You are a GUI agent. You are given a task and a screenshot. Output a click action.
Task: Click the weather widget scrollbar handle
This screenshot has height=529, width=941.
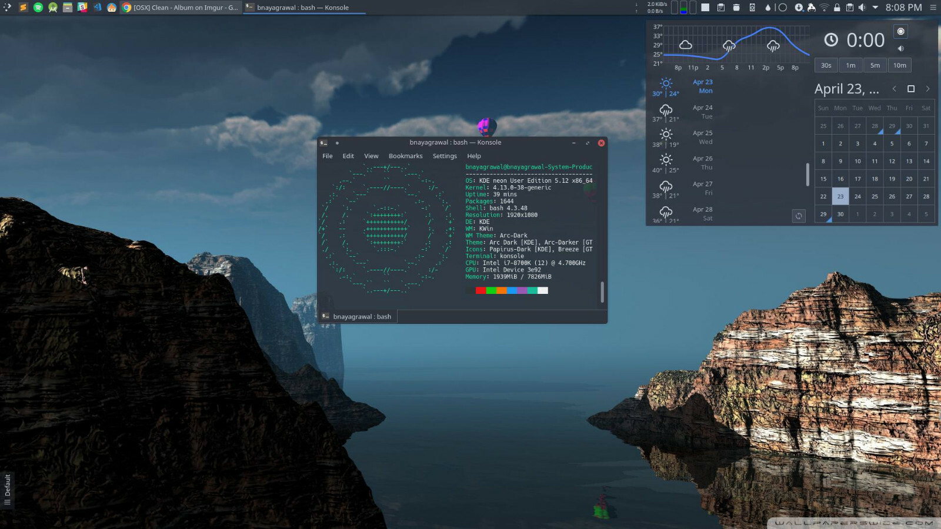(807, 175)
